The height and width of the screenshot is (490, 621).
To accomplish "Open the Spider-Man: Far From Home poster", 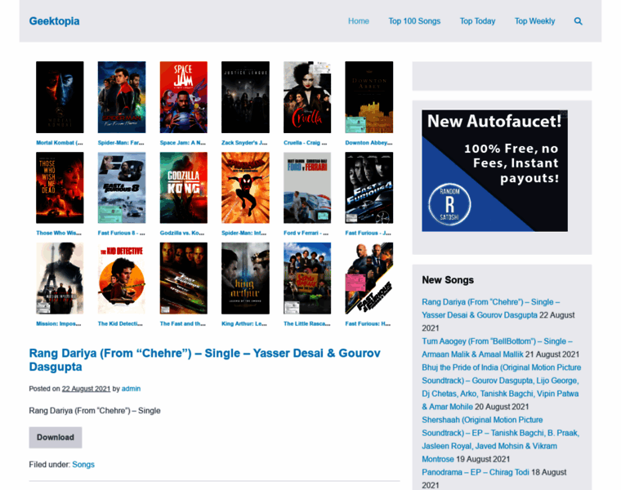I will click(122, 97).
